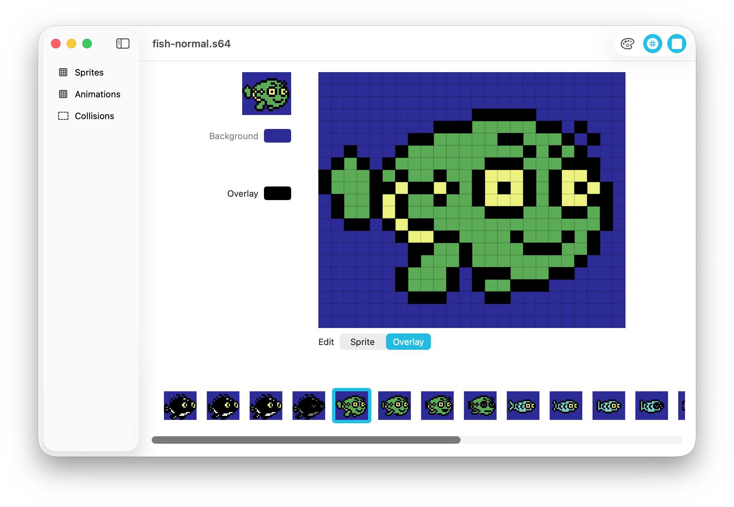Open the Collisions section

[x=94, y=116]
